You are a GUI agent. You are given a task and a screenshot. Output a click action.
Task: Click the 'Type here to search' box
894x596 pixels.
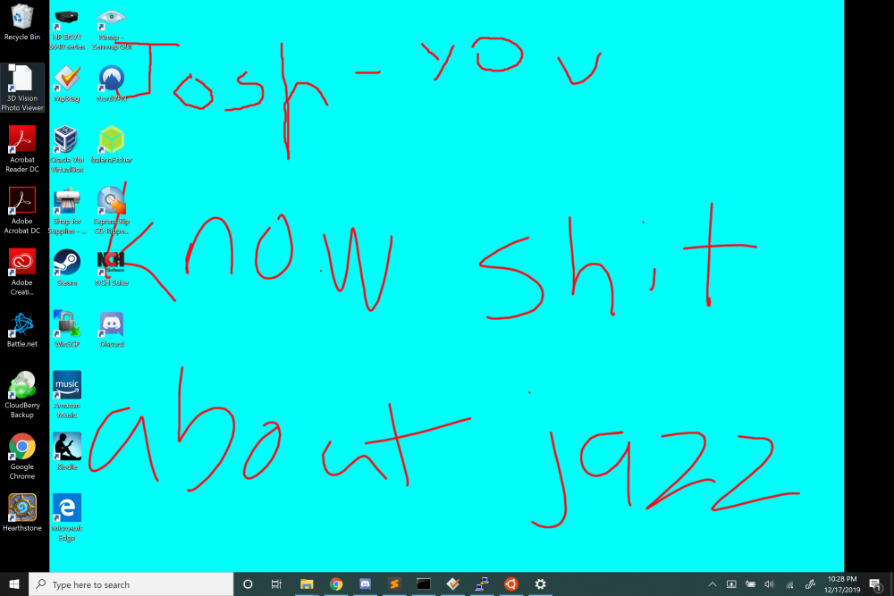[x=131, y=584]
